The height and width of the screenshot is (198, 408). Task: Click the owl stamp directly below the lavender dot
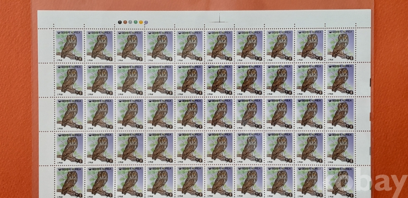click(x=159, y=45)
